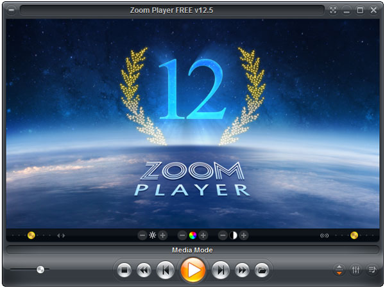The height and width of the screenshot is (288, 385).
Task: Maximize the Zoom Player window
Action: click(x=360, y=10)
